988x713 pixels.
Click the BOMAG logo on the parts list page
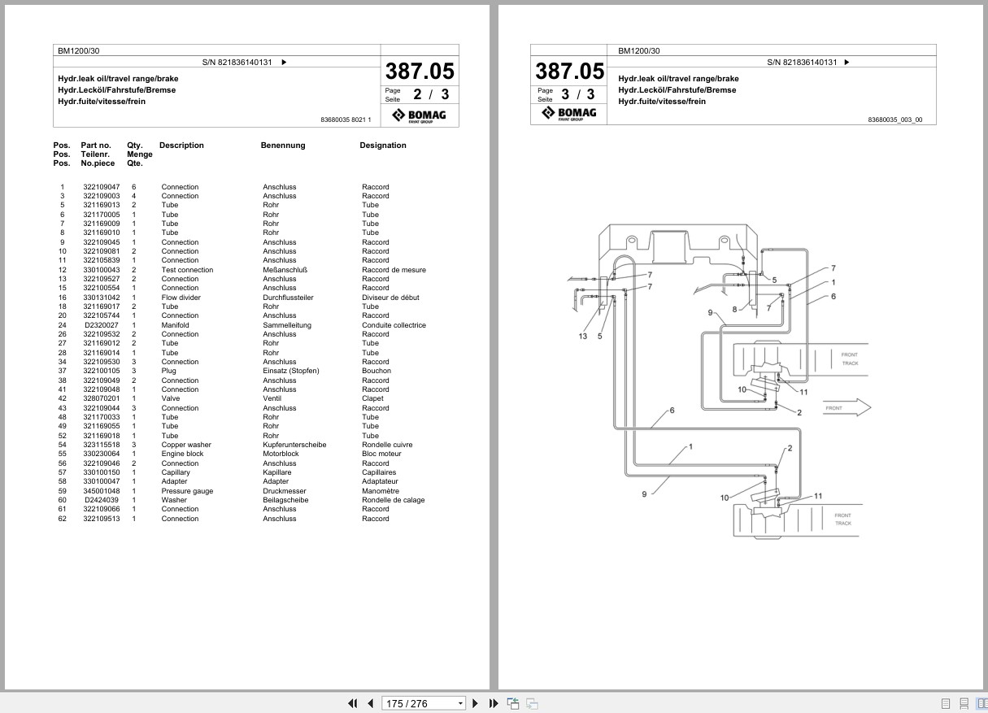click(420, 115)
